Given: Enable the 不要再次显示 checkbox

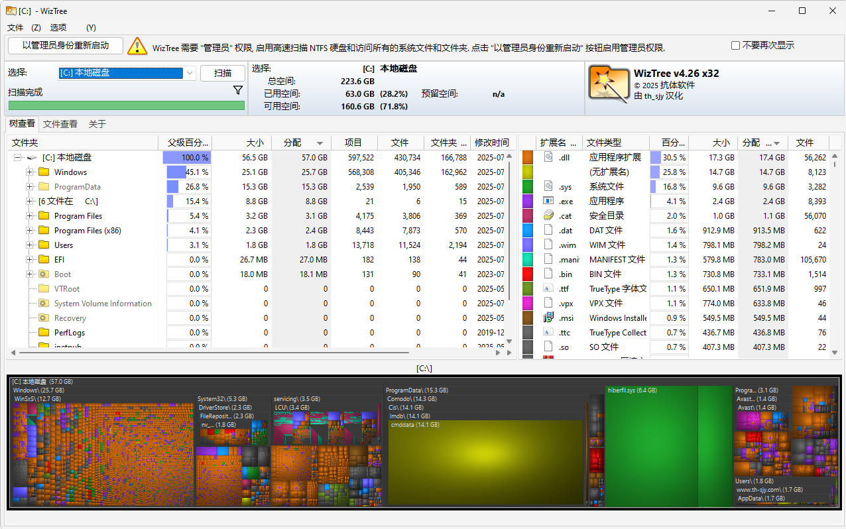Looking at the screenshot, I should tap(735, 44).
